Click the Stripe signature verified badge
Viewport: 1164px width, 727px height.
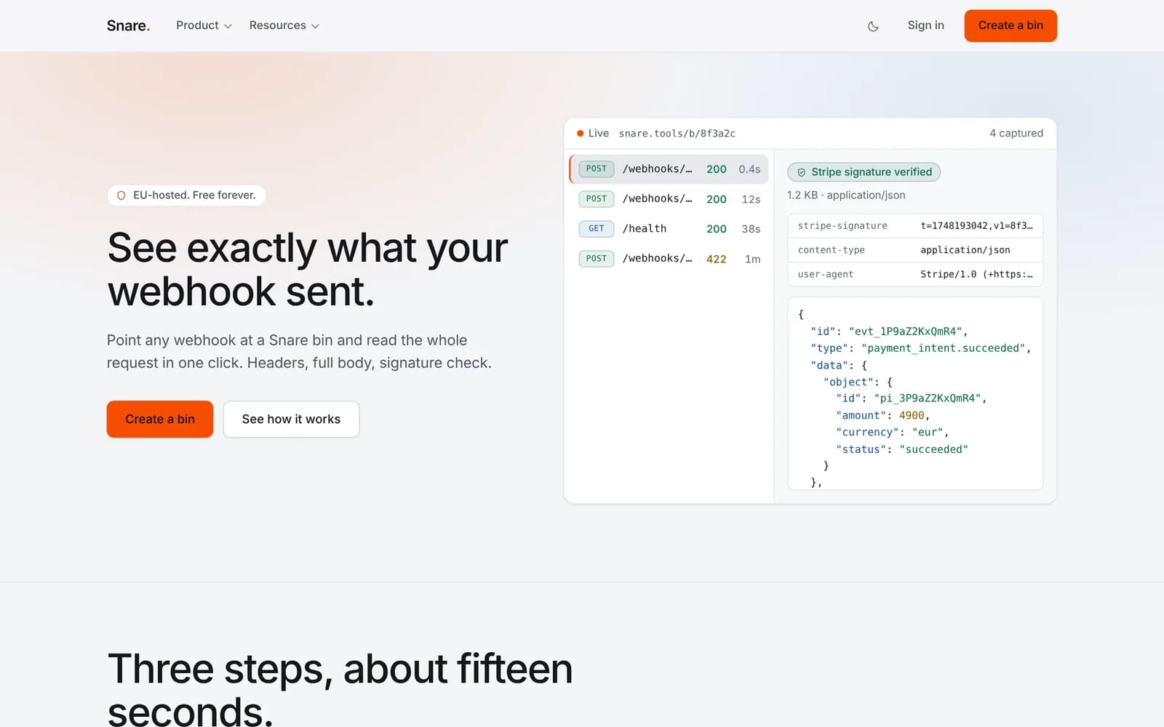click(864, 172)
